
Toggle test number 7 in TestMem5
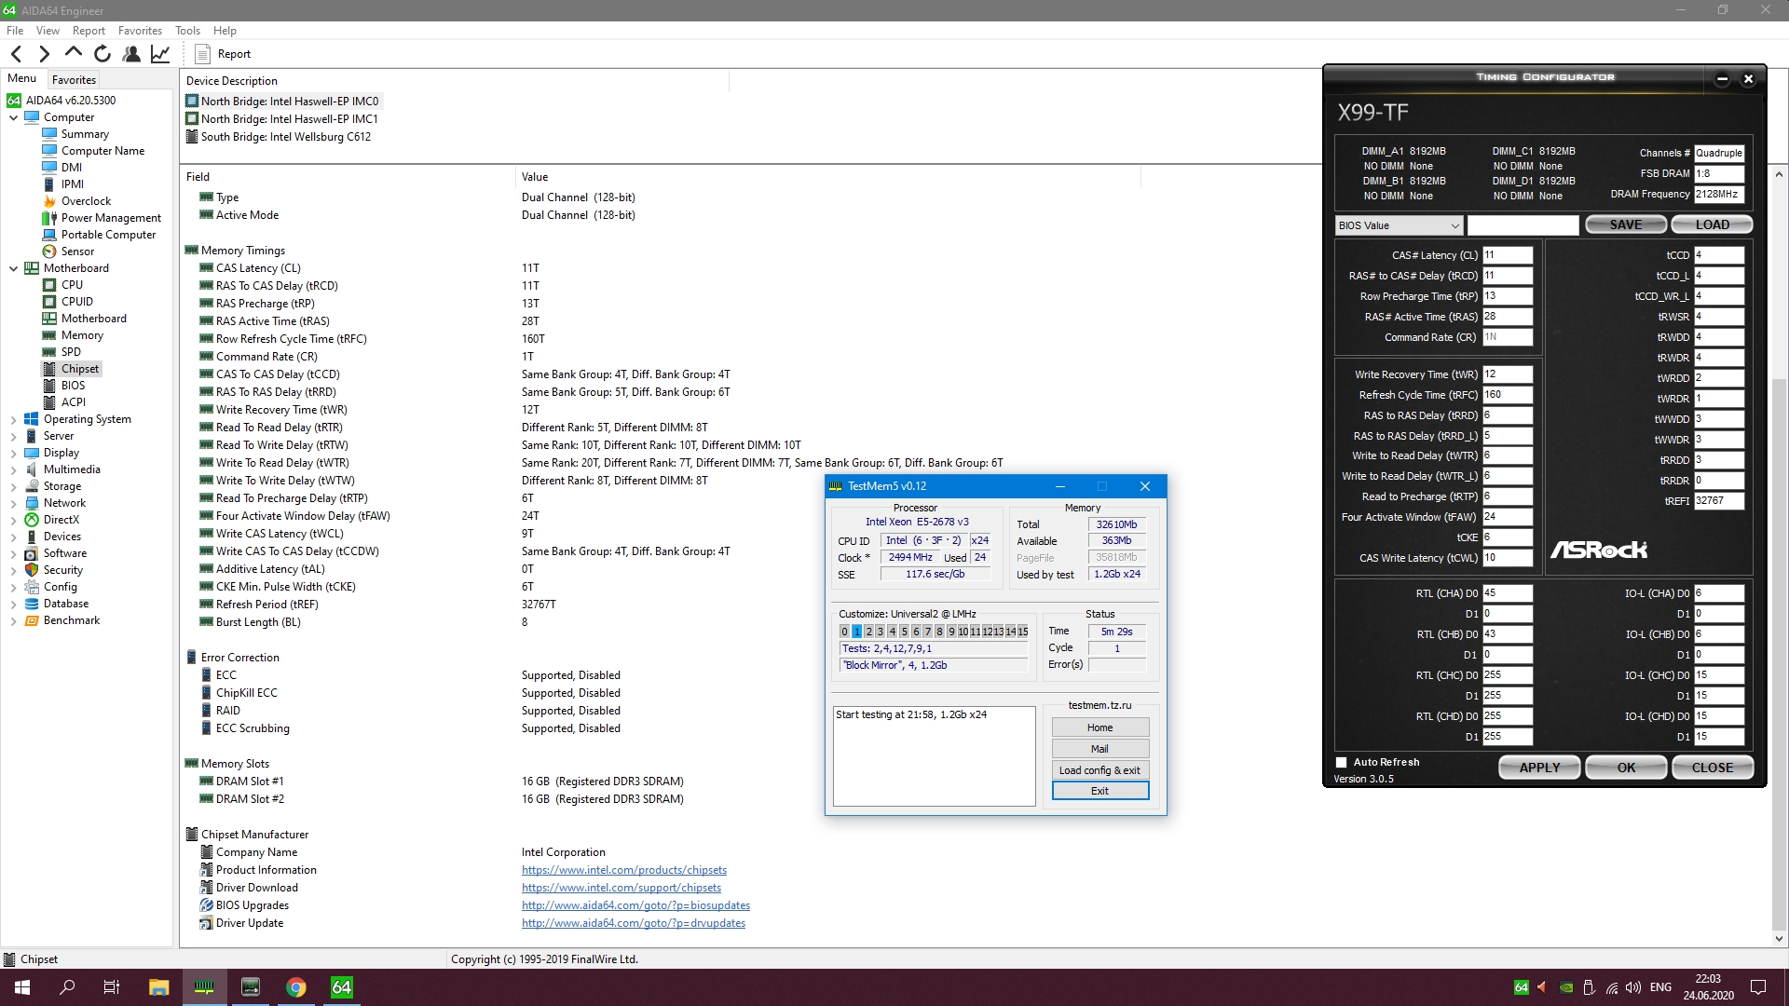(x=927, y=632)
